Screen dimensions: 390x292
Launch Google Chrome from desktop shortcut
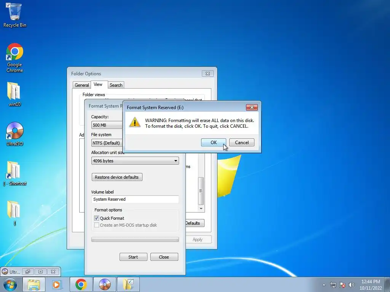[15, 58]
